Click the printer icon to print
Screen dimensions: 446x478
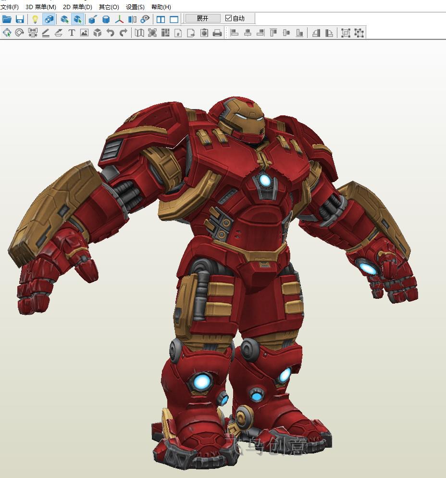click(x=217, y=33)
